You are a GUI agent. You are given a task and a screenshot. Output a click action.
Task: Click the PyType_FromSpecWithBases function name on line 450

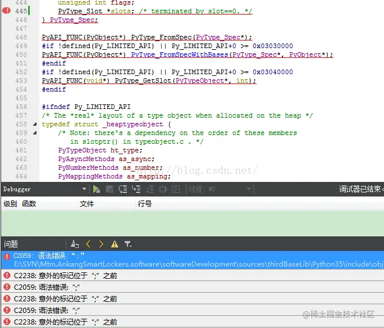(x=180, y=54)
